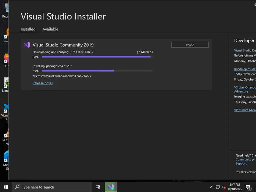Open the Roadmap for AI news link
Screen dimensions: 256x192
[x=245, y=69]
